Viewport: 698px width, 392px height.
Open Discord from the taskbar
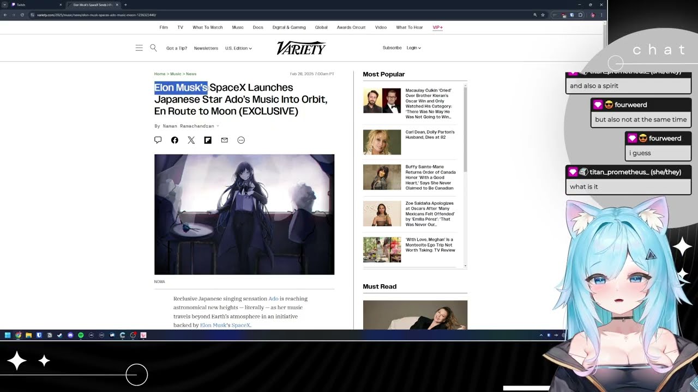(x=70, y=335)
